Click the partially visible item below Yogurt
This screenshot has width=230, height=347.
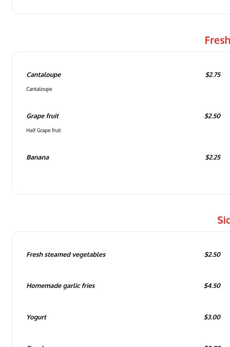pos(35,345)
